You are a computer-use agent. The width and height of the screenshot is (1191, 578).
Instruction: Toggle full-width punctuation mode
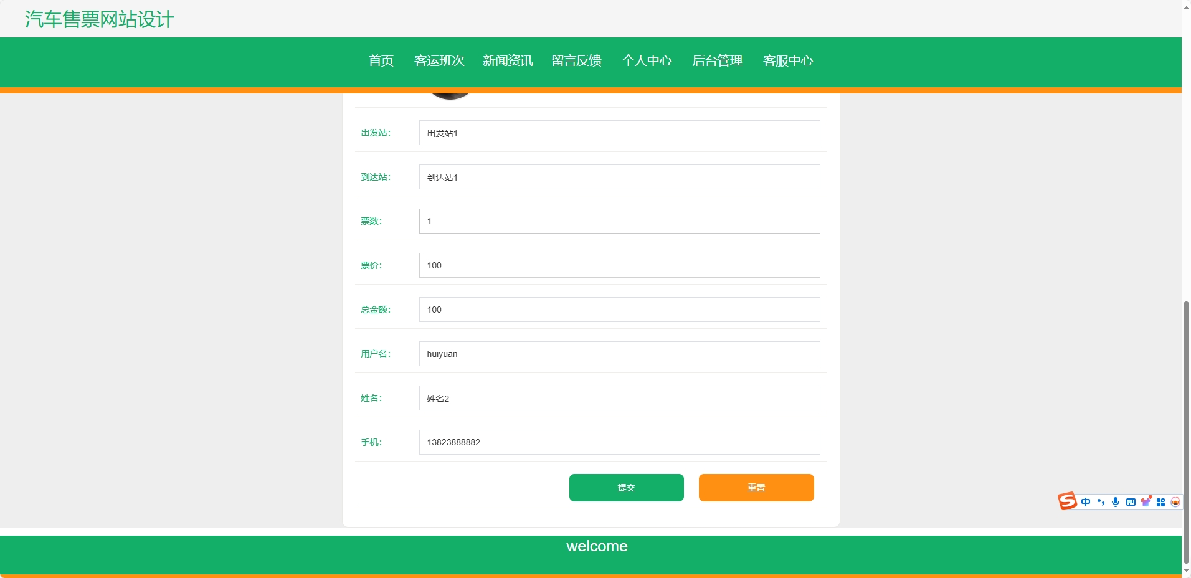(x=1100, y=502)
